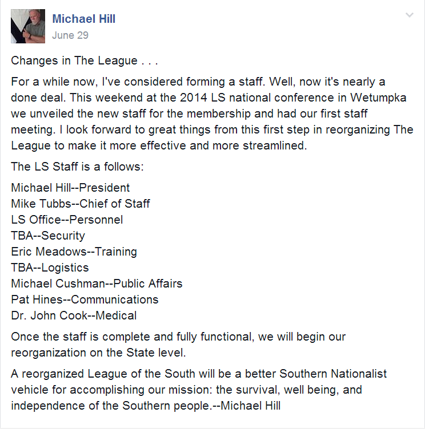Click the 'TBA--Security' entry
Screen dimensions: 425x429
pos(48,236)
